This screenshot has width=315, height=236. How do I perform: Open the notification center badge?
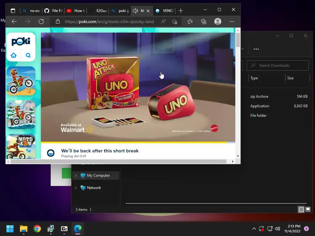(306, 229)
